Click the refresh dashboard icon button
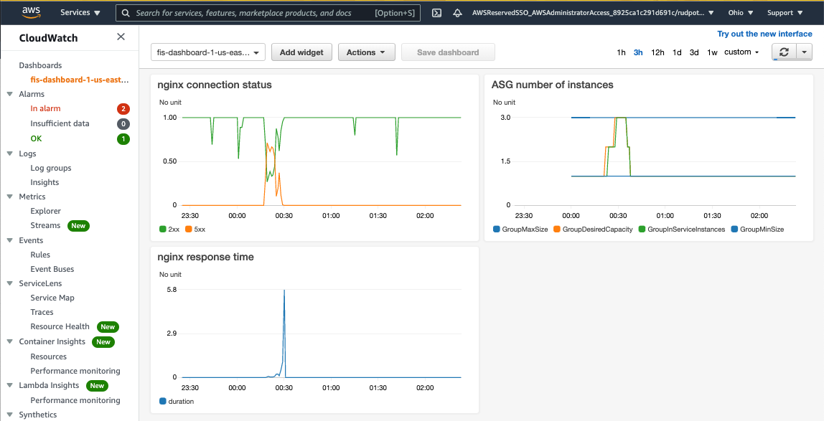This screenshot has height=421, width=824. [784, 52]
